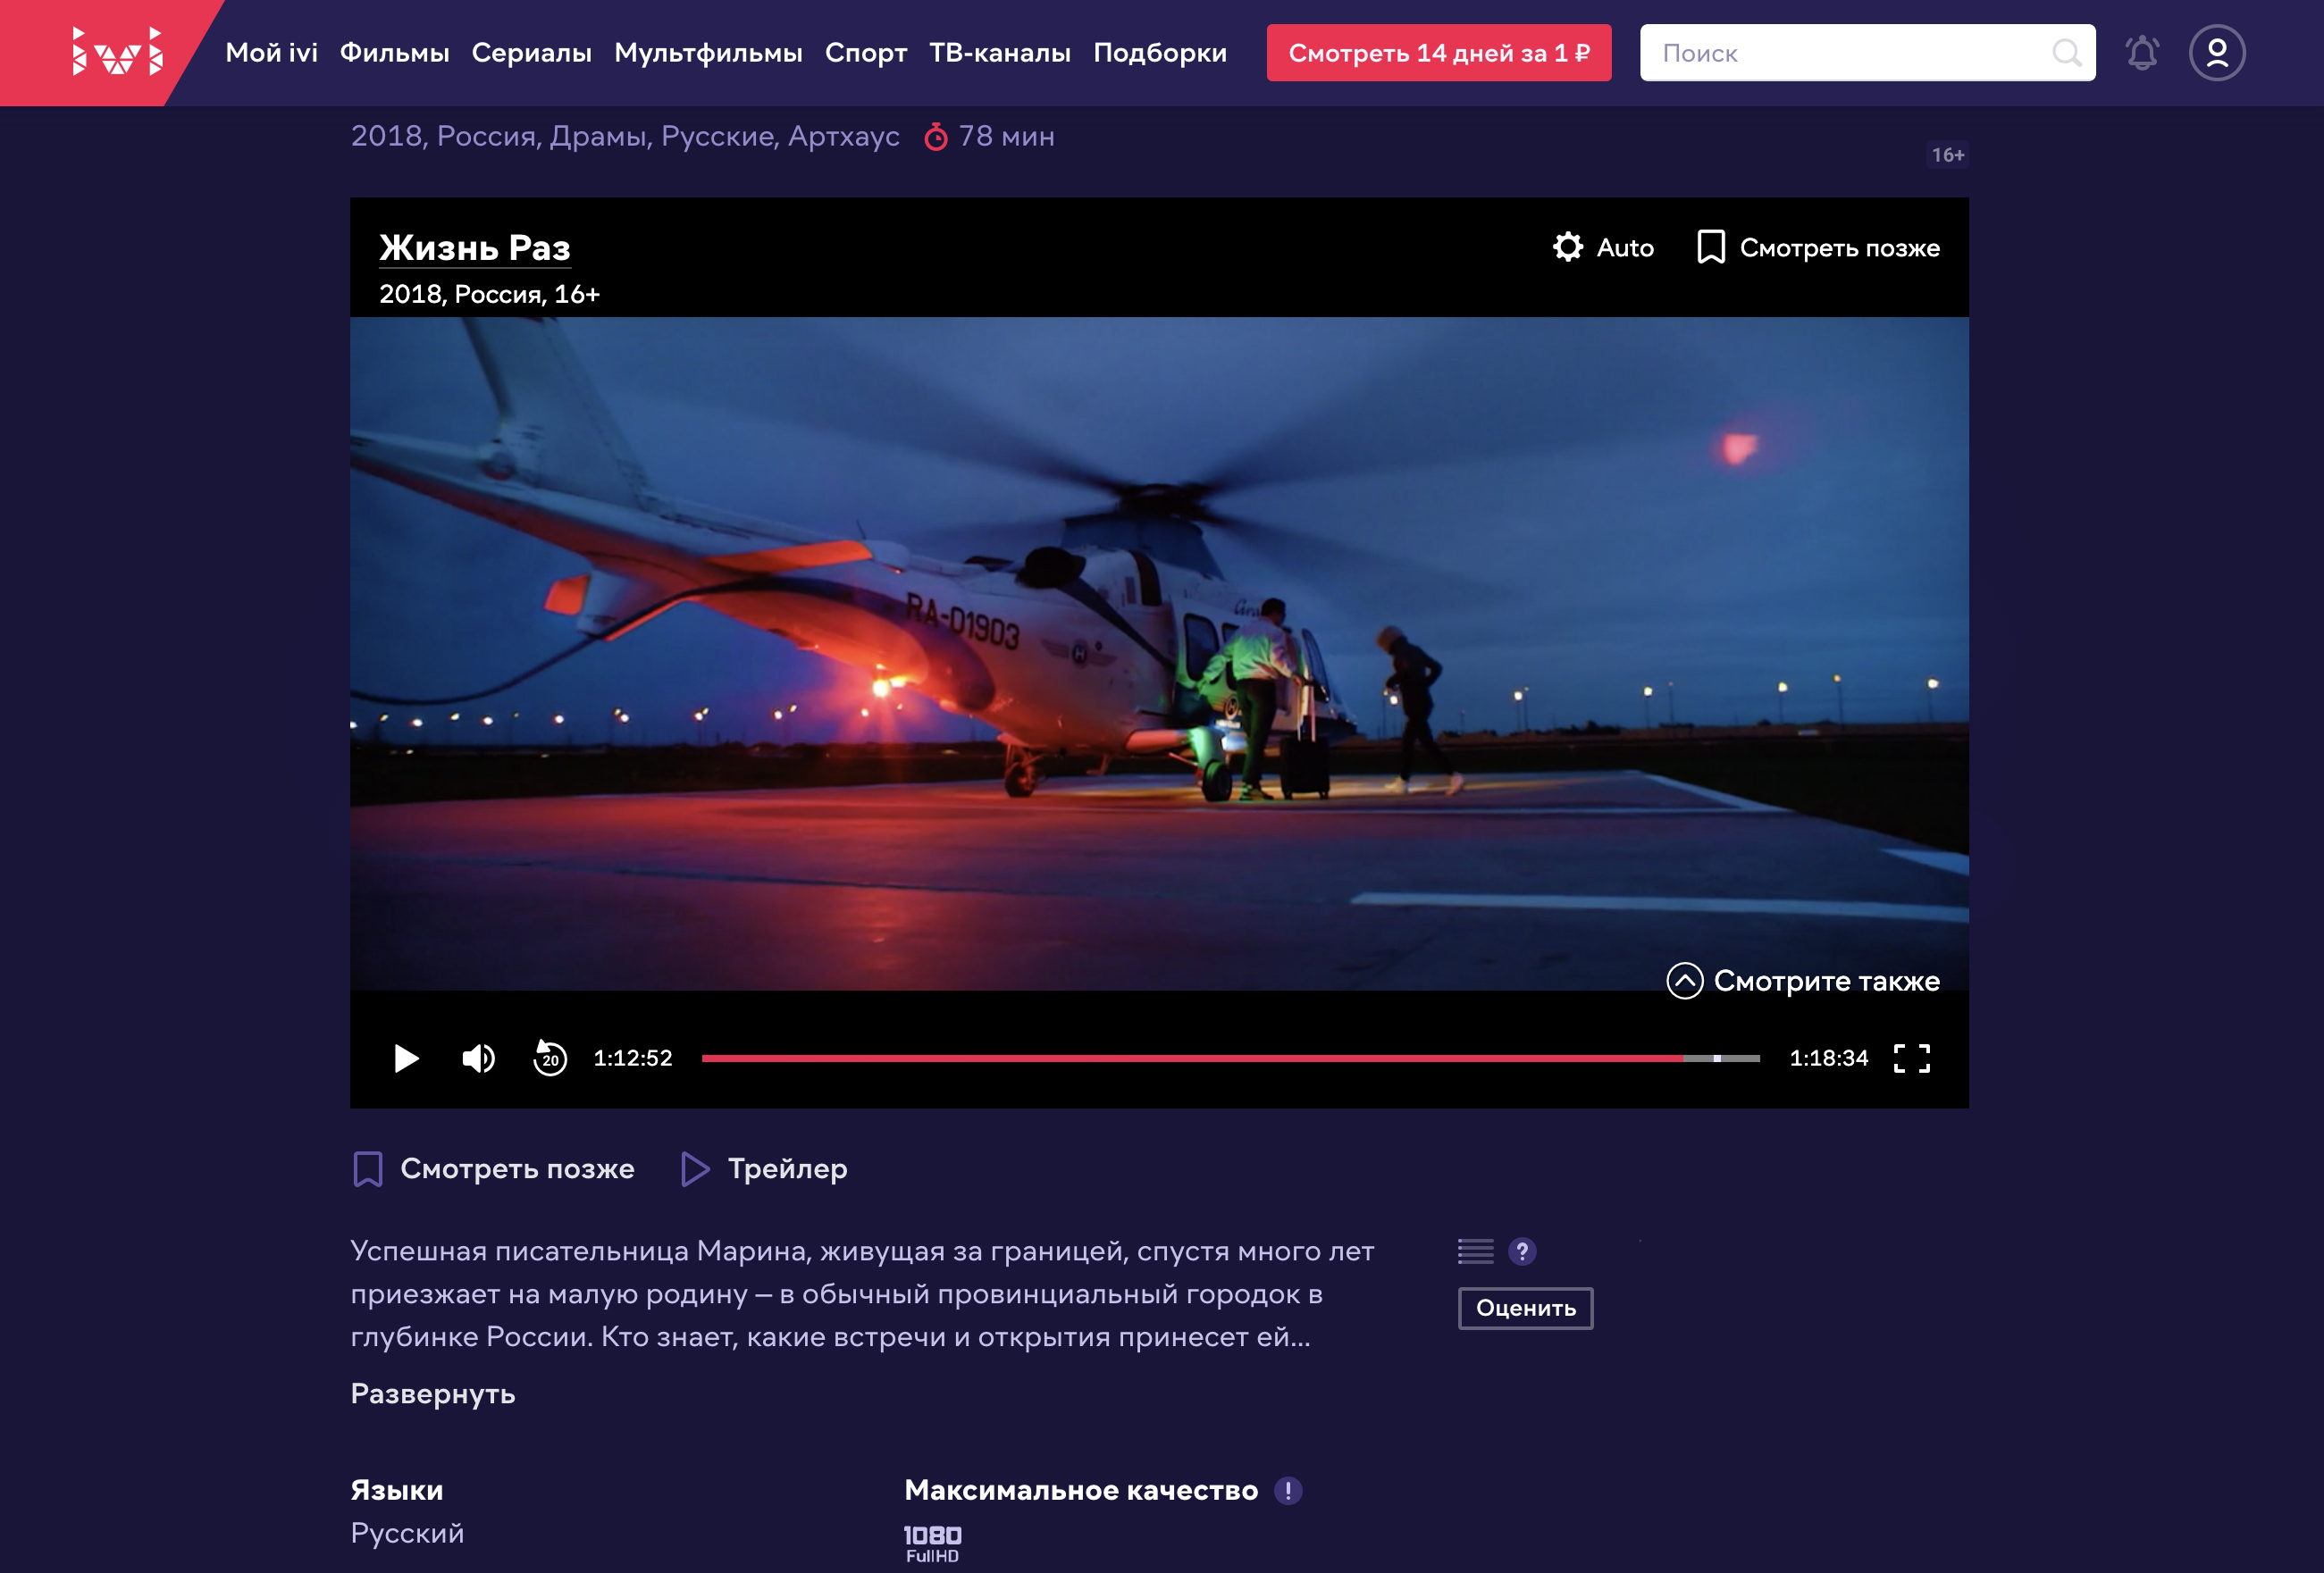Open the Россия country link
The height and width of the screenshot is (1573, 2324).
tap(489, 136)
